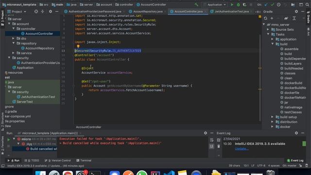Viewport: 311px width, 175px height.
Task: Execute Gradle task elephant icon
Action: (x=286, y=18)
